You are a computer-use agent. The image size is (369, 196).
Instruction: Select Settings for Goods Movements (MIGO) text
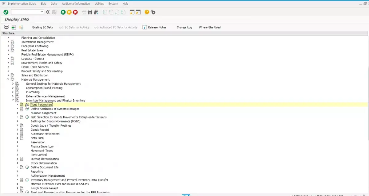[55, 121]
